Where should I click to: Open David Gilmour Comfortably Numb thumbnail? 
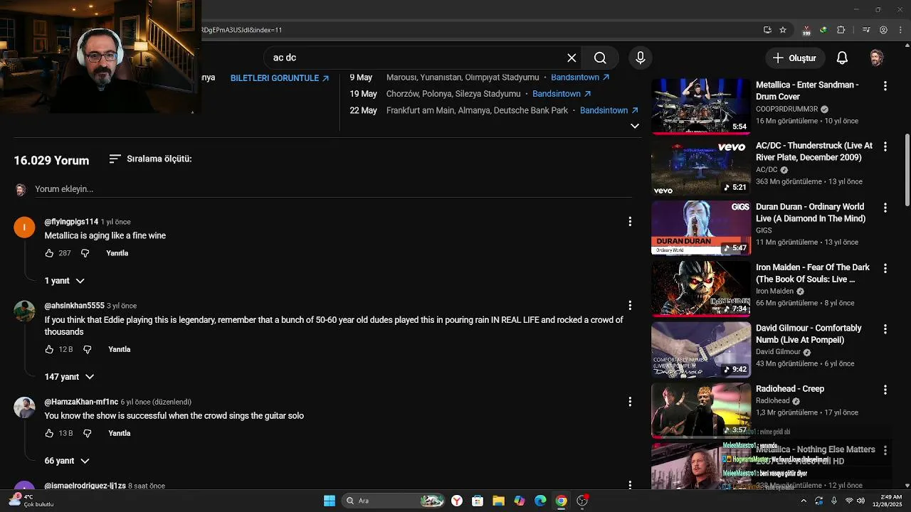click(x=701, y=350)
